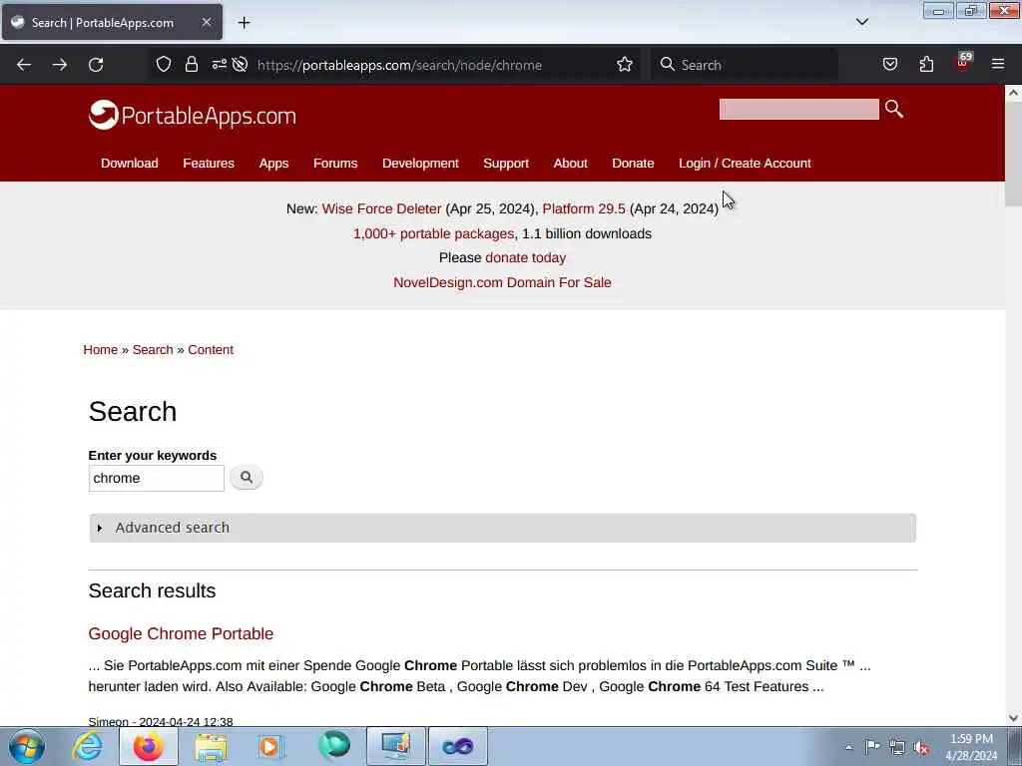This screenshot has width=1022, height=766.
Task: Open the infinity logo taskbar app
Action: point(457,746)
